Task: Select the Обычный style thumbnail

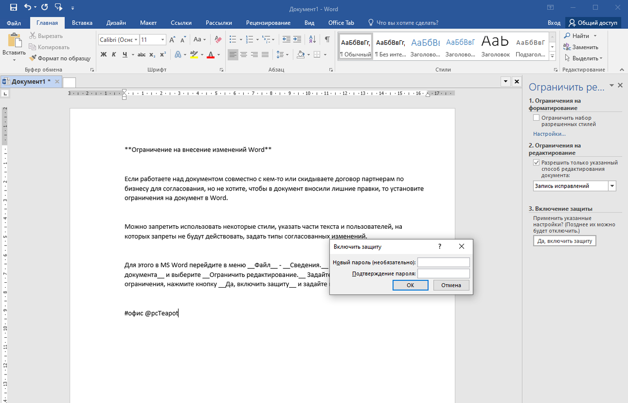Action: (x=356, y=47)
